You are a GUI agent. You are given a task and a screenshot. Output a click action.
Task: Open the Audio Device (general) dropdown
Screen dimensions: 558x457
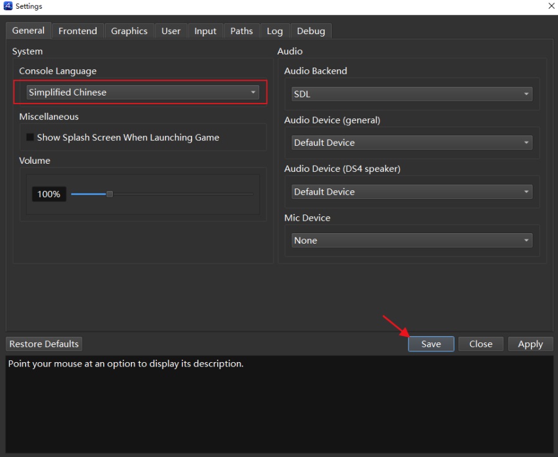click(412, 143)
